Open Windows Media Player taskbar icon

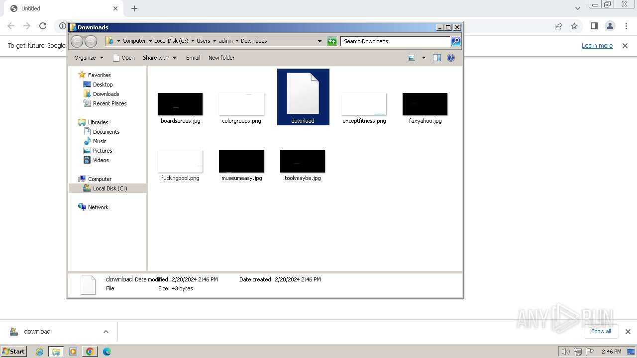point(73,352)
